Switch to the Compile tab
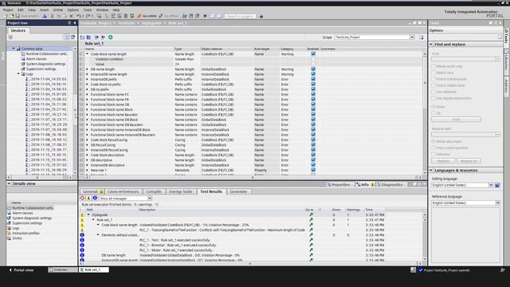The height and width of the screenshot is (287, 510). (x=154, y=191)
